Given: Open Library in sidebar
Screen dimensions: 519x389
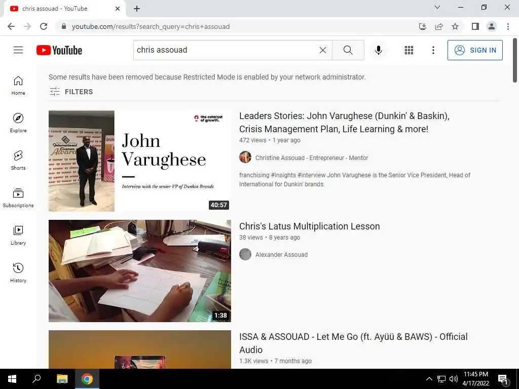Looking at the screenshot, I should point(18,235).
